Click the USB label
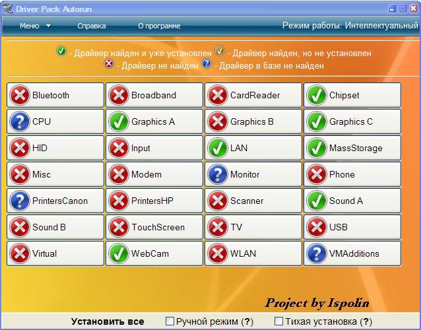 pyautogui.click(x=339, y=227)
